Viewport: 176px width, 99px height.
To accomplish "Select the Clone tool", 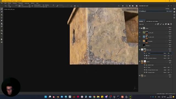I will (2, 24).
